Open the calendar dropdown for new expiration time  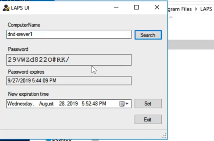click(x=124, y=104)
